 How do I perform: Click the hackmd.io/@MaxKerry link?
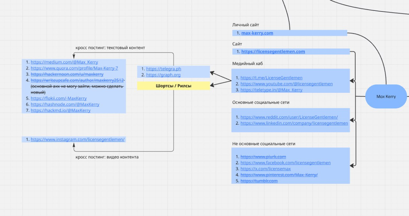[x=60, y=111]
